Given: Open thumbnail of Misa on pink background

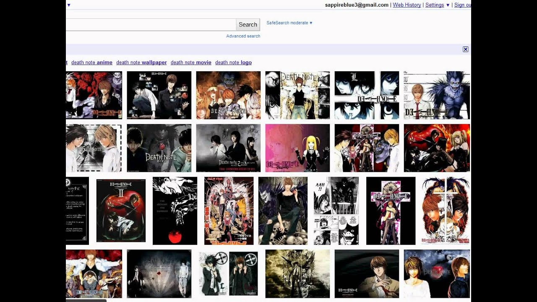Looking at the screenshot, I should (x=297, y=148).
